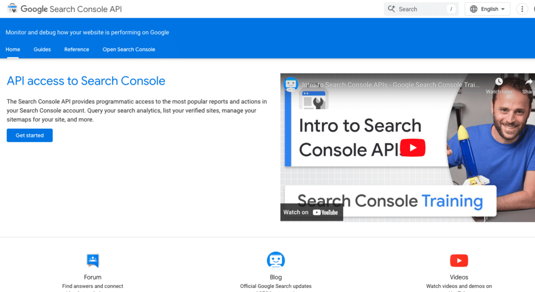The image size is (535, 292).
Task: Go to the Open Search Console tab
Action: [129, 50]
